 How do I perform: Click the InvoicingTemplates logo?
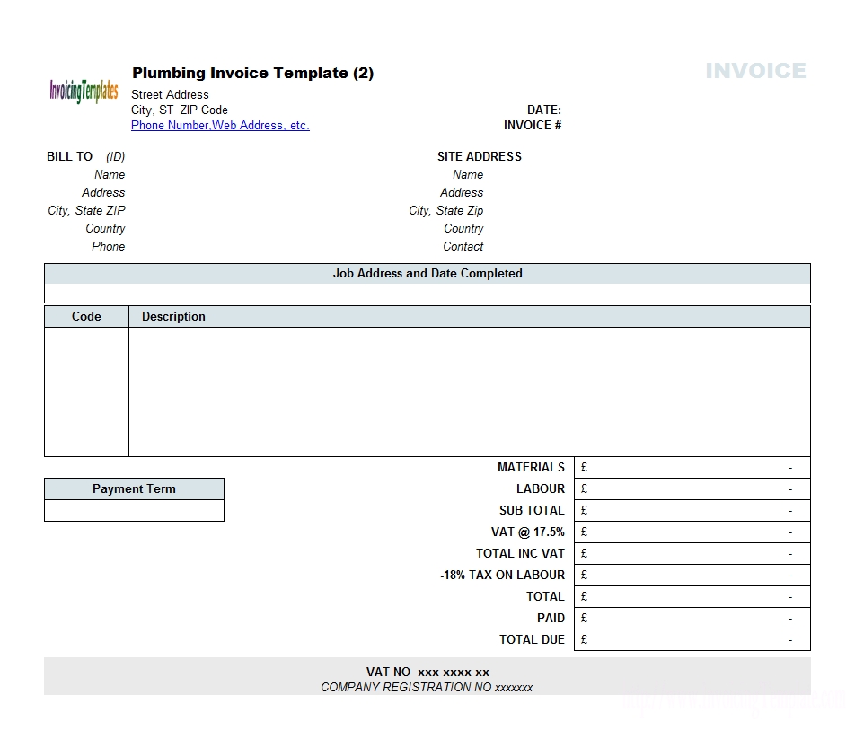[84, 89]
